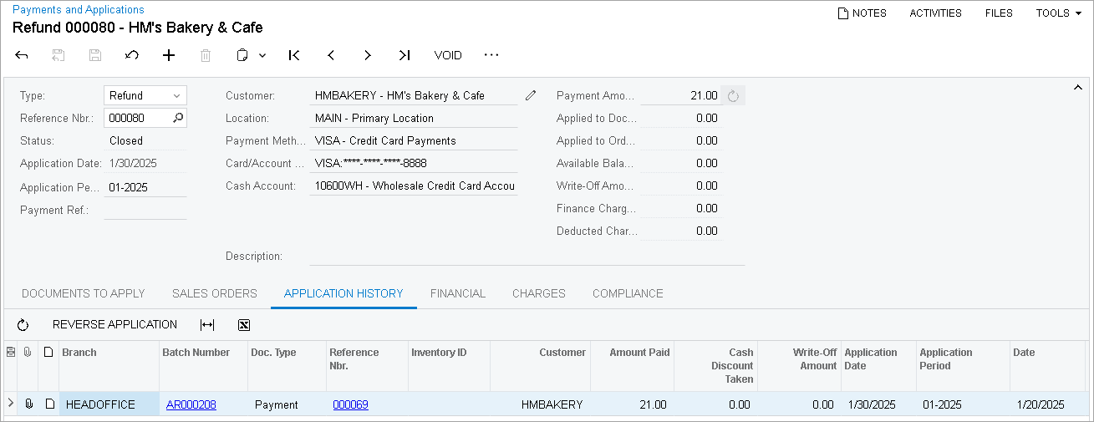
Task: Open the Tools menu dropdown
Action: [1058, 13]
